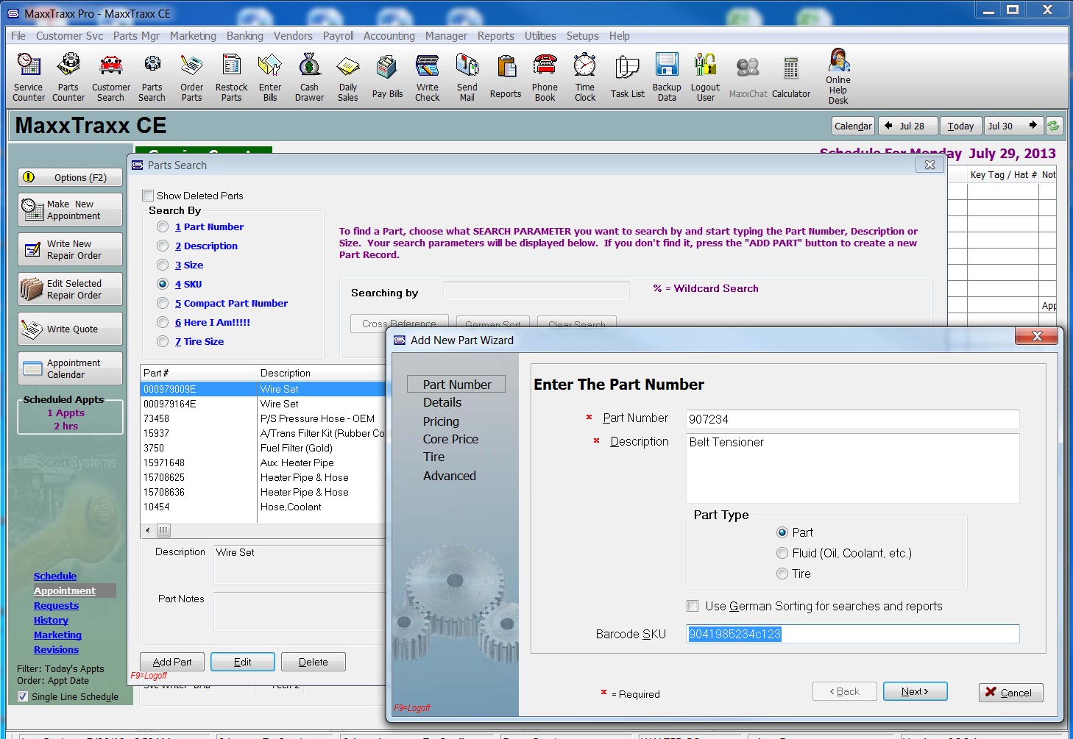This screenshot has width=1073, height=739.
Task: Open the Reports toolbar icon
Action: pos(506,77)
